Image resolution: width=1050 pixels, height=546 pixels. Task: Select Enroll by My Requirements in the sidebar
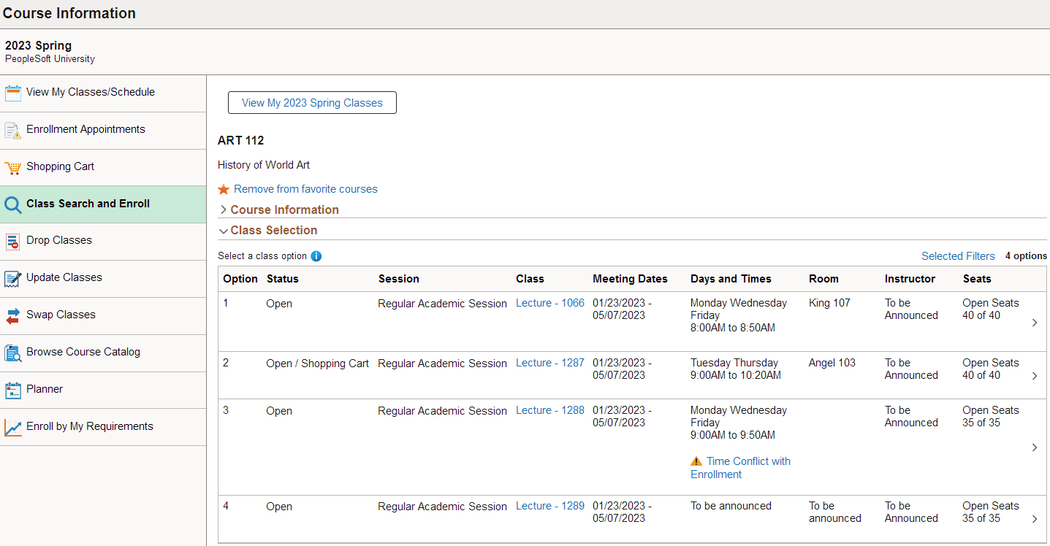(x=13, y=426)
